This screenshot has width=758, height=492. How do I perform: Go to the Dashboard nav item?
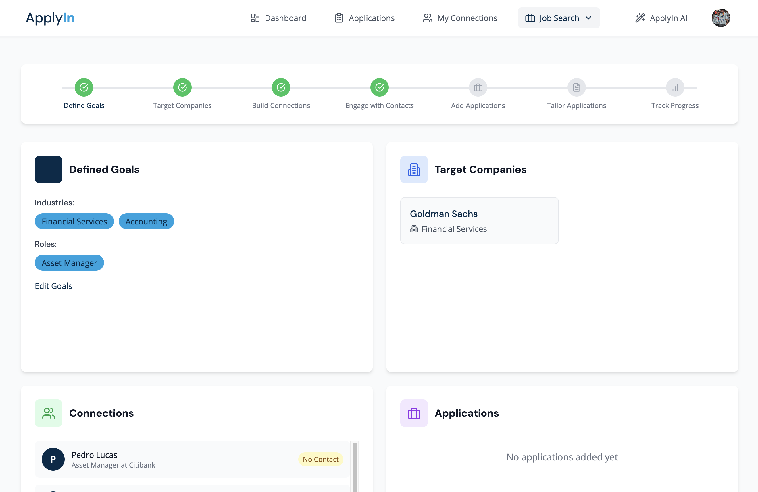(x=278, y=18)
